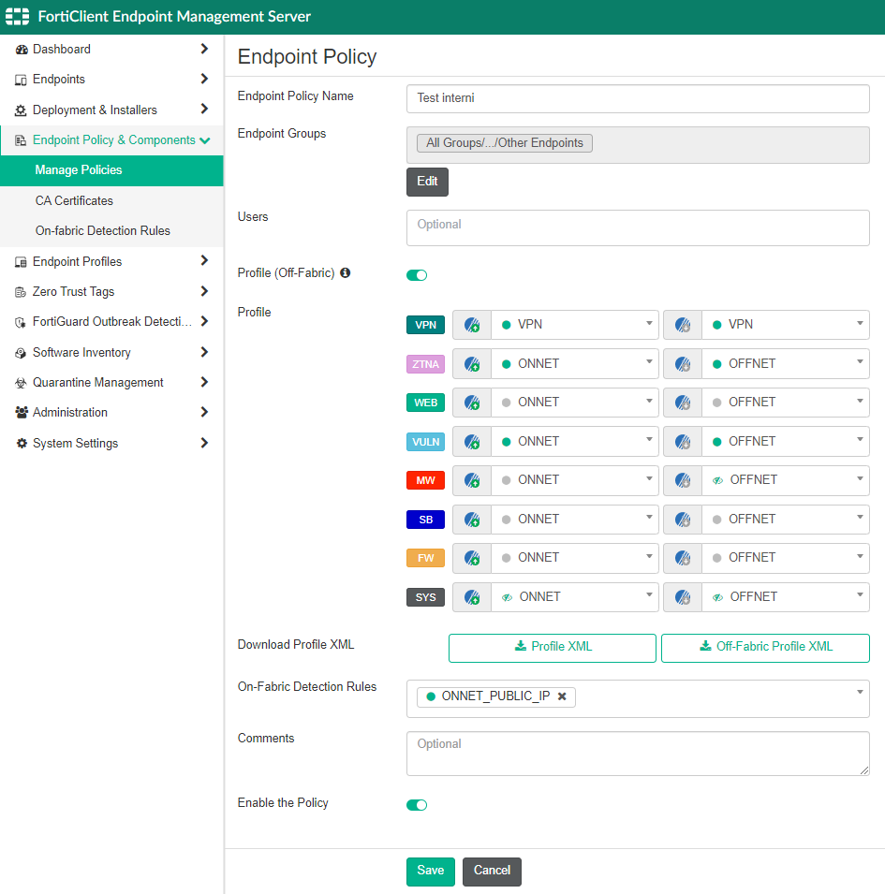The image size is (885, 894).
Task: Open the on-fabric VPN profile dropdown
Action: tap(575, 325)
